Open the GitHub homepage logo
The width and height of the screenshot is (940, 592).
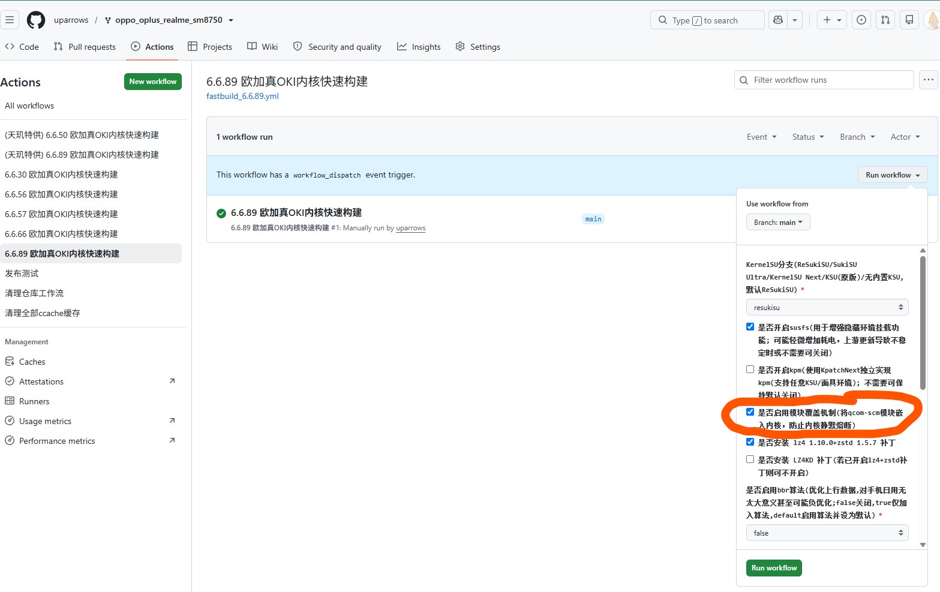coord(36,20)
